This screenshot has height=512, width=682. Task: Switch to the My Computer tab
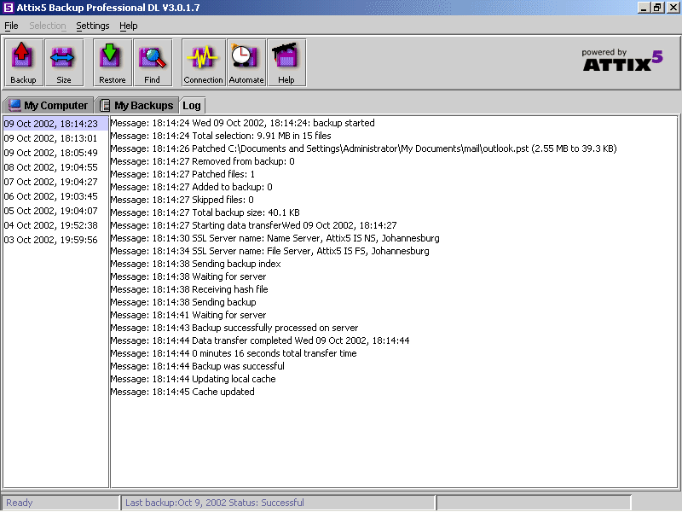click(x=48, y=106)
